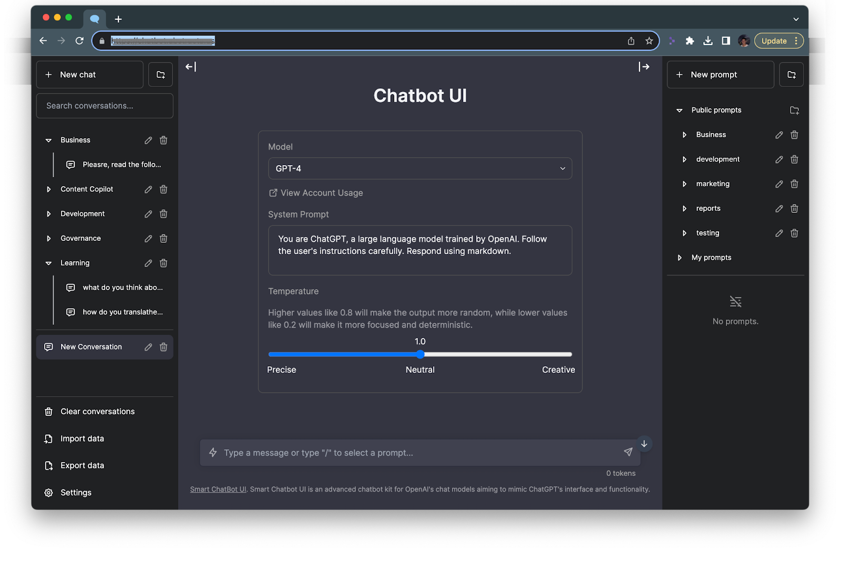Delete the Content Copilot folder
Viewport: 841px width, 583px height.
(x=163, y=189)
